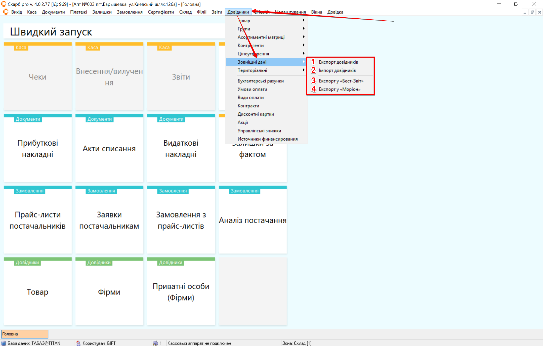Open Бухгалтерські рахунки reference
Viewport: 543px width, 346px height.
tap(267, 81)
